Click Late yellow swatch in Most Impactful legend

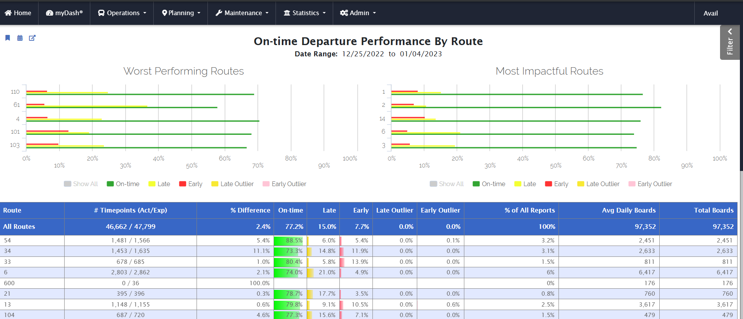[518, 184]
